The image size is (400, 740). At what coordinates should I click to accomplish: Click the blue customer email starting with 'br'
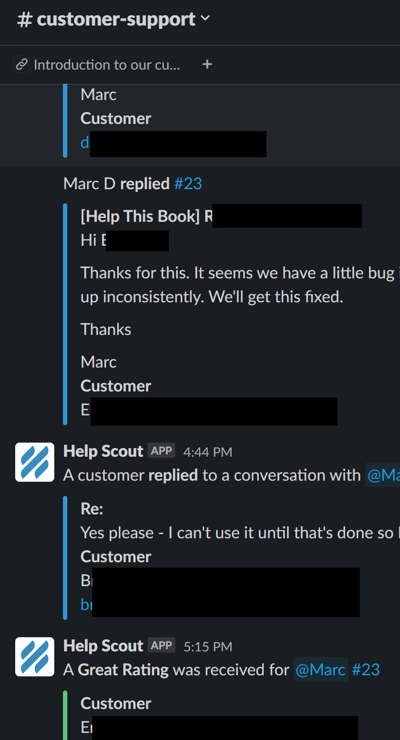[86, 605]
